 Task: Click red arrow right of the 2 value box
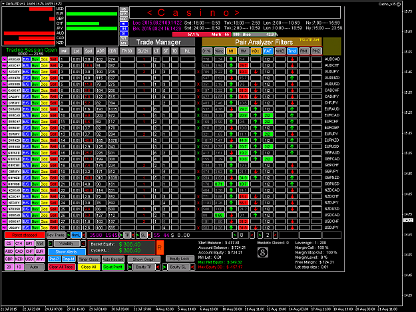point(276,235)
